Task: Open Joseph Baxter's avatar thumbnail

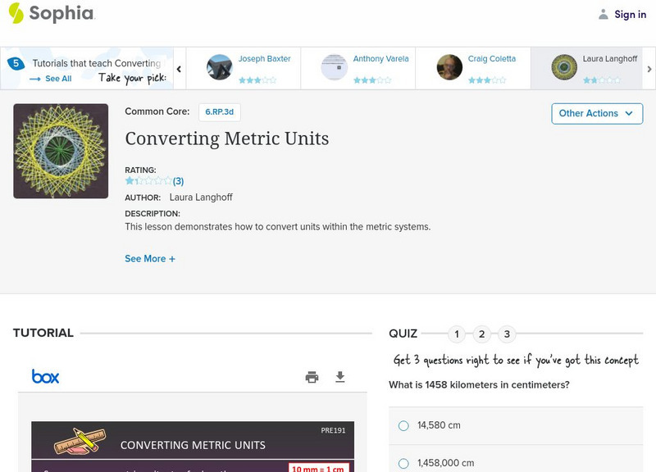Action: [219, 67]
